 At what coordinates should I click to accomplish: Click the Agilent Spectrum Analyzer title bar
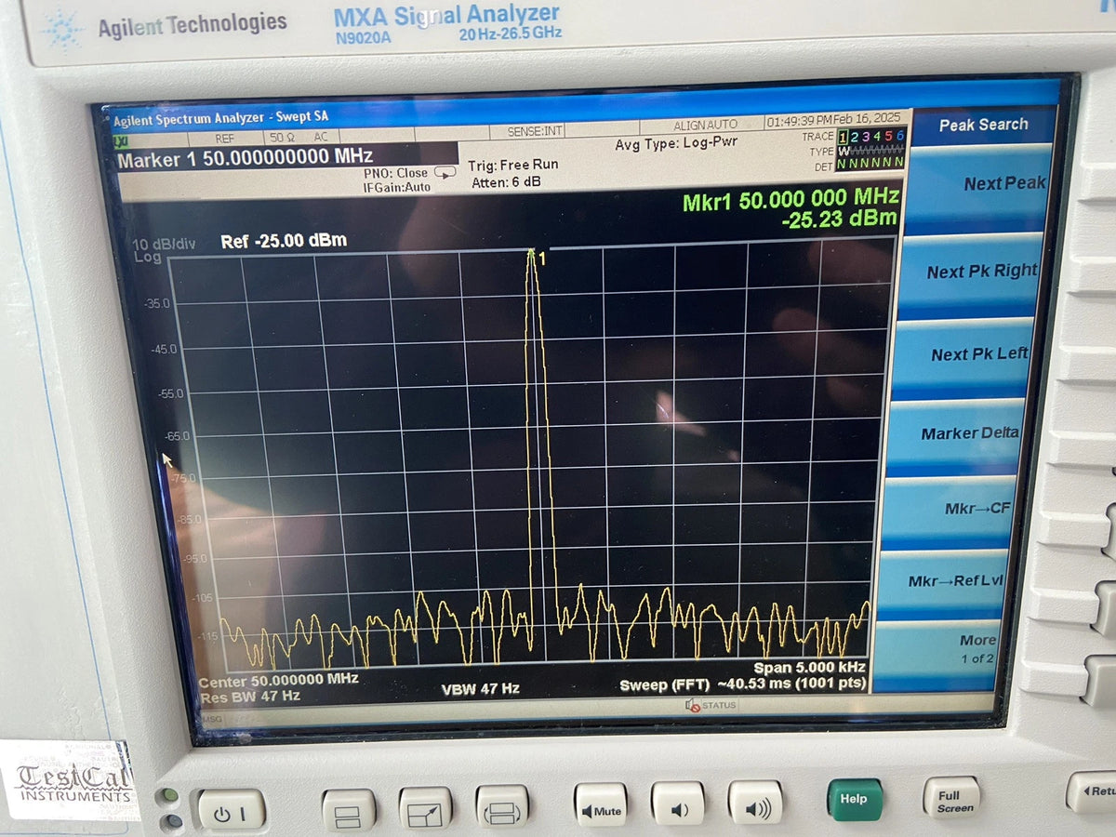point(219,119)
